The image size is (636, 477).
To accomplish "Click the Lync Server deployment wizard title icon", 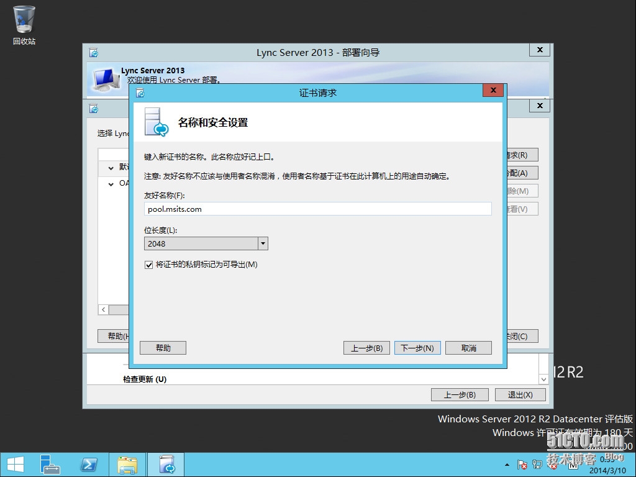I will point(94,53).
